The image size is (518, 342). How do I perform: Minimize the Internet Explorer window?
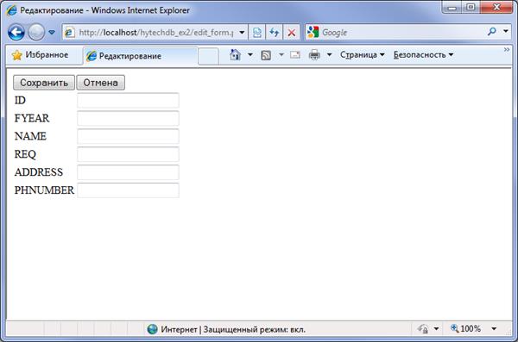pos(452,7)
